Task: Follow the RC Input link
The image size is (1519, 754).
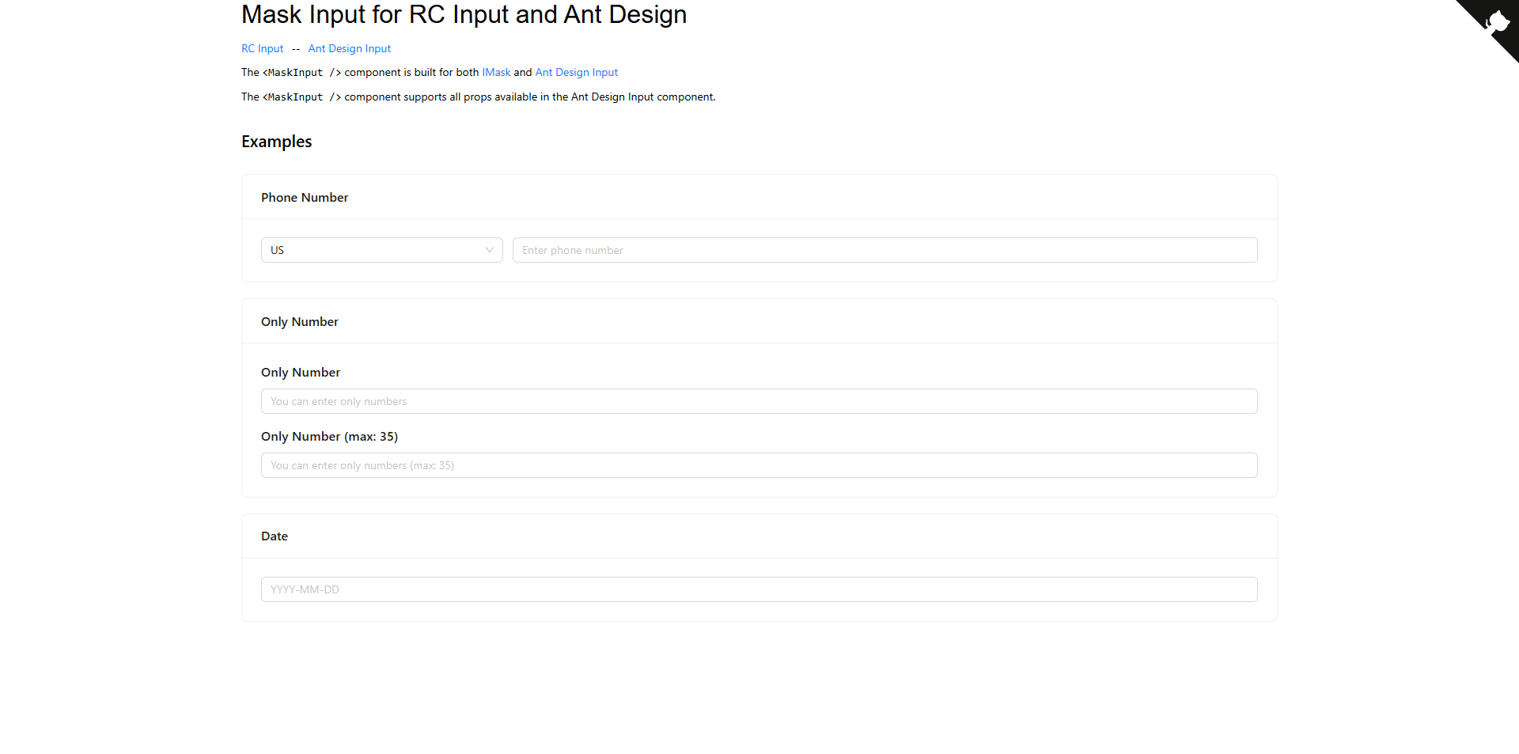Action: [x=262, y=48]
